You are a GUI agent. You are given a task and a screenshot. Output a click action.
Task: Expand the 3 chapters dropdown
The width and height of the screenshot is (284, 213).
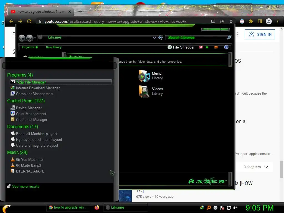(256, 167)
